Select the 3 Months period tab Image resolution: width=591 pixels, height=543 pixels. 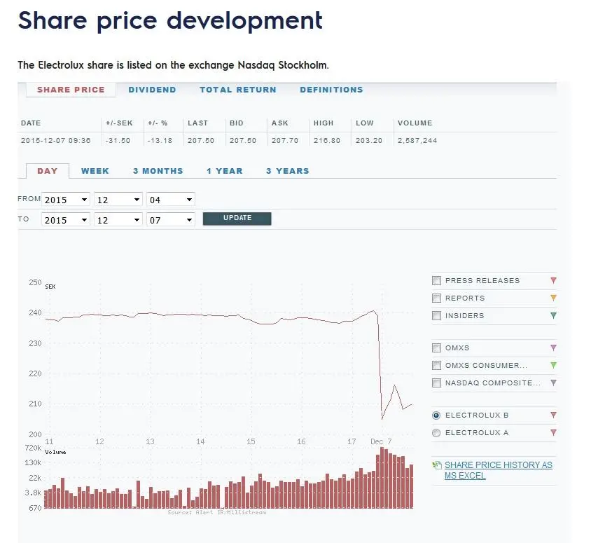click(158, 171)
